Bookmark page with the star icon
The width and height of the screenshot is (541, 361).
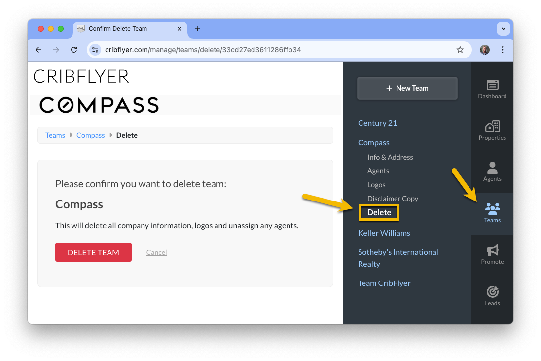click(x=460, y=50)
